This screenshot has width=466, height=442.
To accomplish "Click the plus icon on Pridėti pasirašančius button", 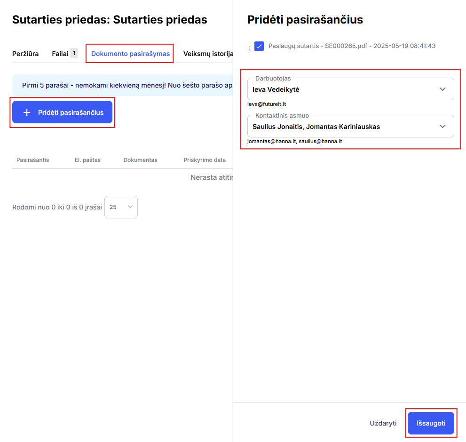I will pos(27,113).
